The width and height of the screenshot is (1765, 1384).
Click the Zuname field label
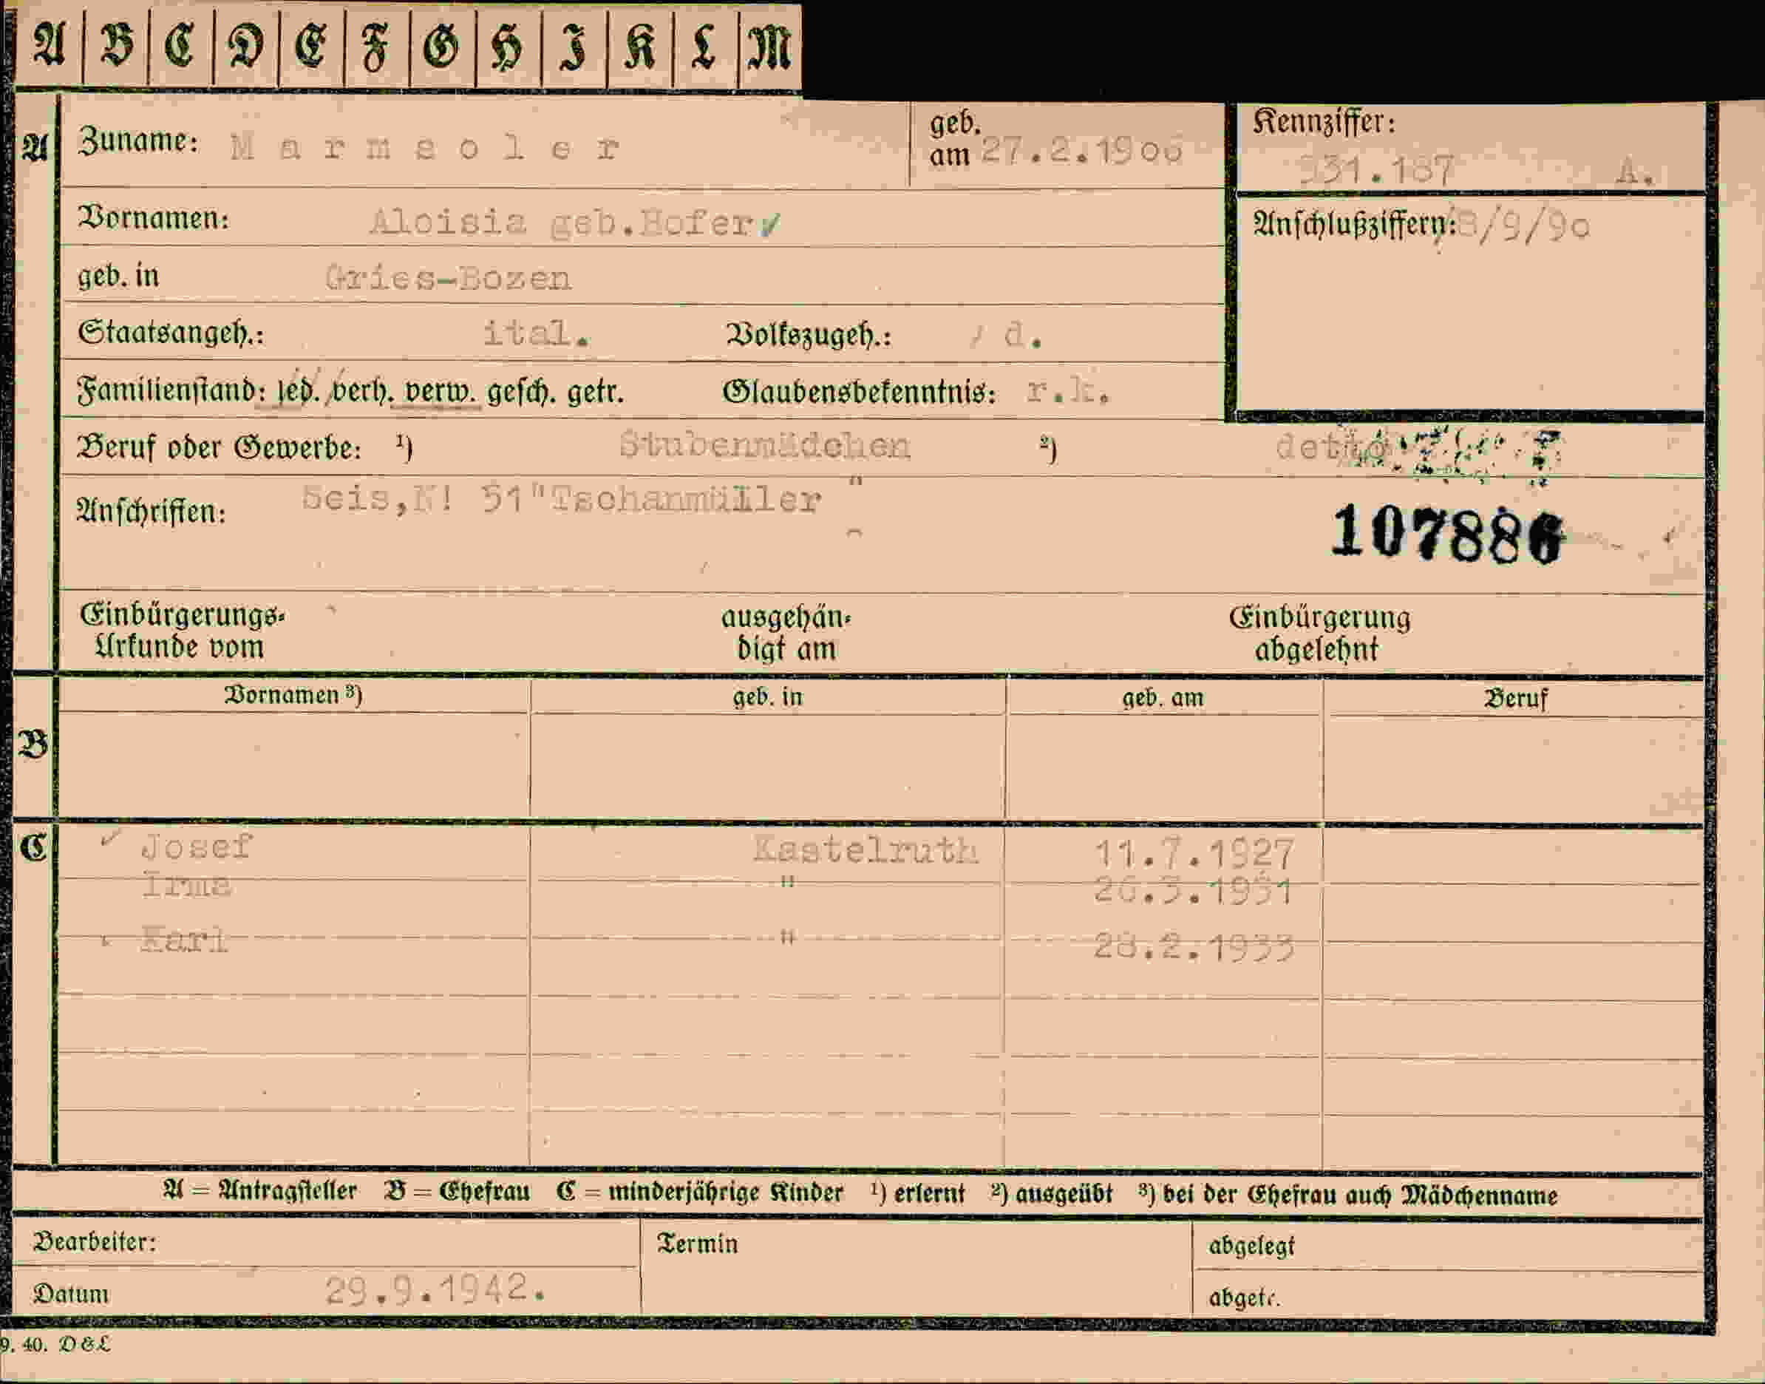coord(137,142)
